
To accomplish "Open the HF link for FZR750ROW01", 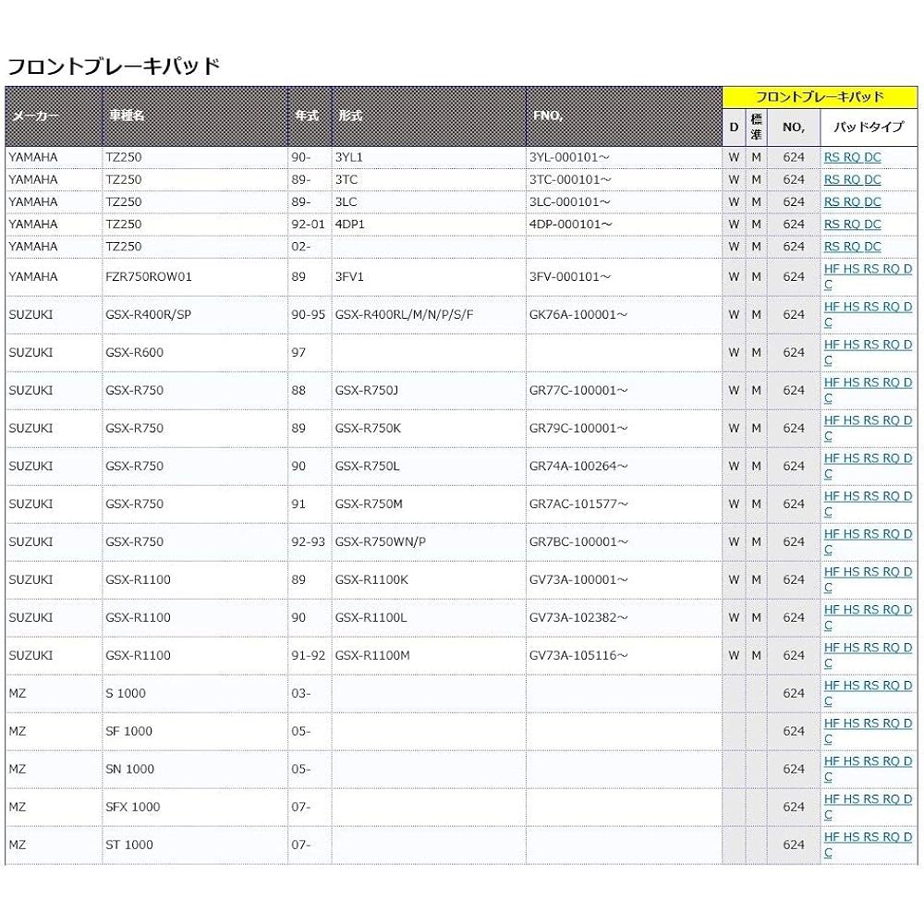I will tap(832, 269).
